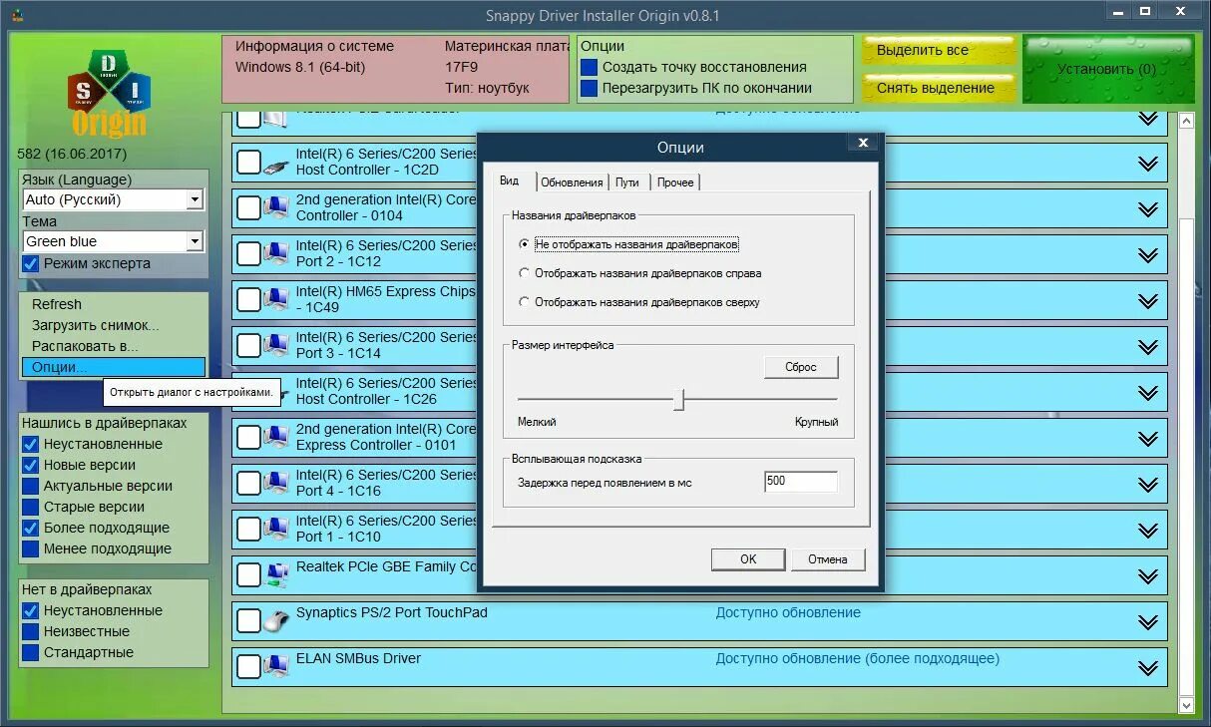
Task: Click the driver list scrollbar up arrow
Action: pos(1186,121)
